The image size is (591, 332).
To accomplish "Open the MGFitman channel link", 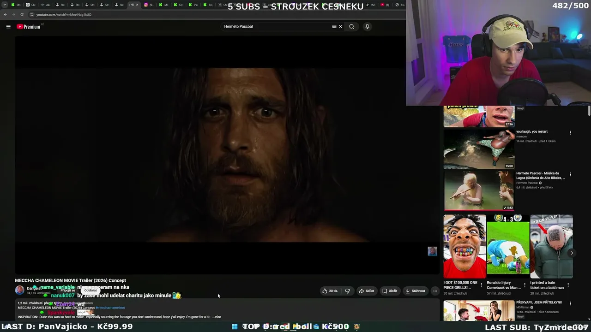I will pos(523,308).
